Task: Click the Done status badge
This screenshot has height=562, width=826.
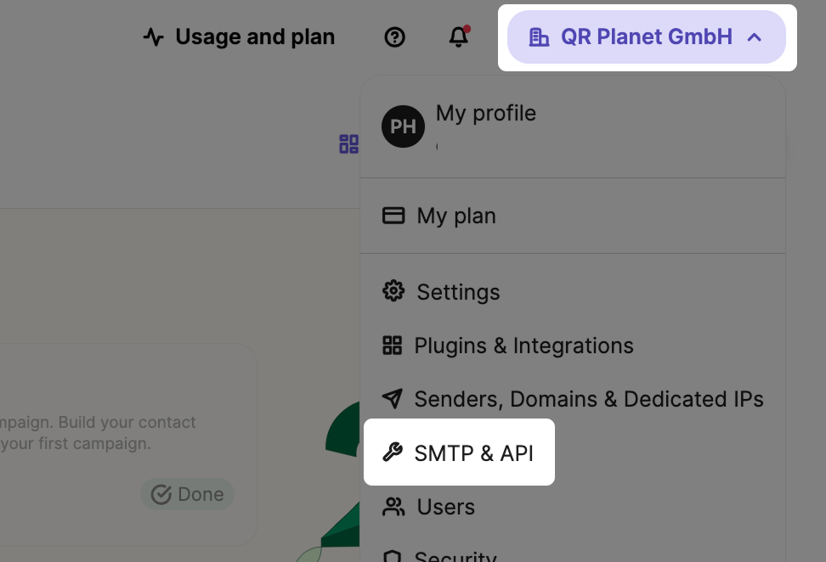Action: click(188, 494)
